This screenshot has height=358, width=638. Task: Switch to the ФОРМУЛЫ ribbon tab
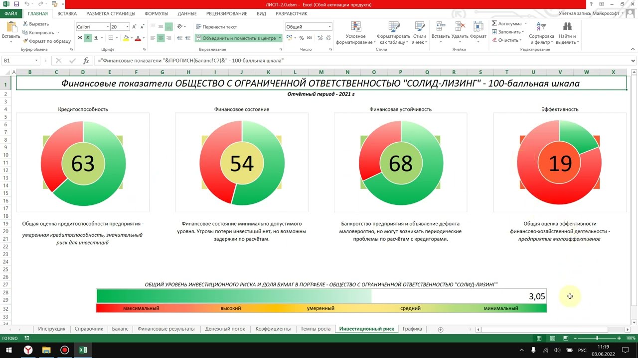coord(157,13)
